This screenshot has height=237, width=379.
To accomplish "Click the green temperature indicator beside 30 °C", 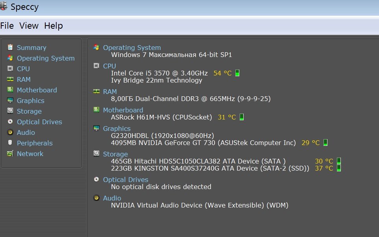I will pos(339,161).
